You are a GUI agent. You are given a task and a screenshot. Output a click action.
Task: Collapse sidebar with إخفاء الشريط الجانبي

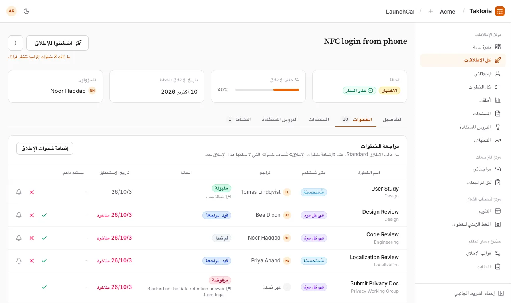tap(479, 293)
